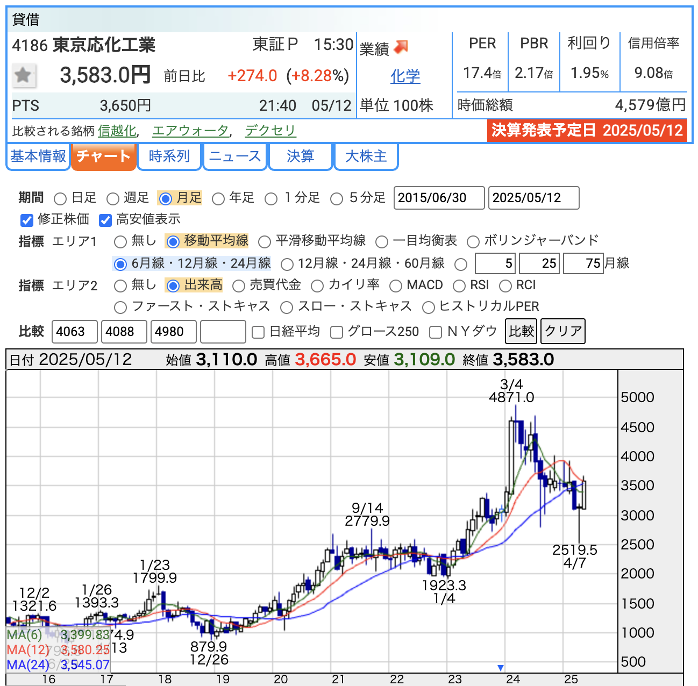Select the 5分足 radio button
The image size is (698, 686).
337,199
